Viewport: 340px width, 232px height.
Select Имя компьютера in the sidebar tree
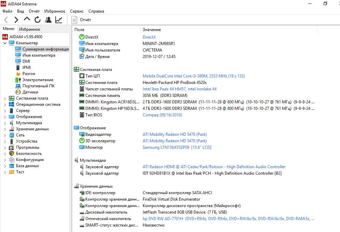[39, 55]
